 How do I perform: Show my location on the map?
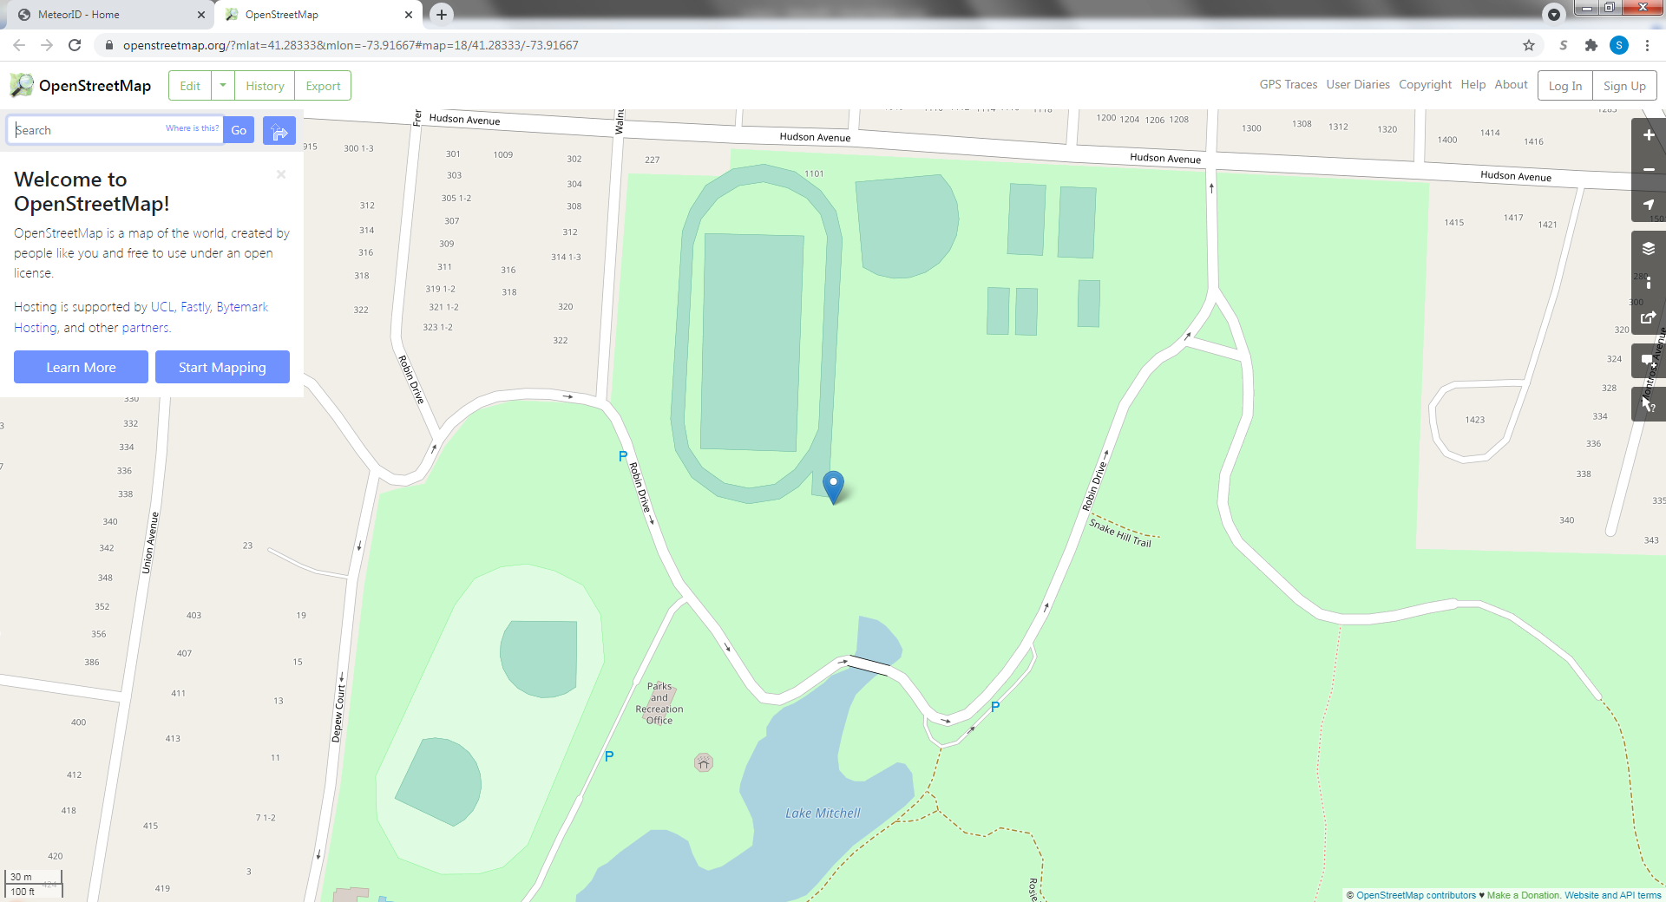pyautogui.click(x=1649, y=205)
